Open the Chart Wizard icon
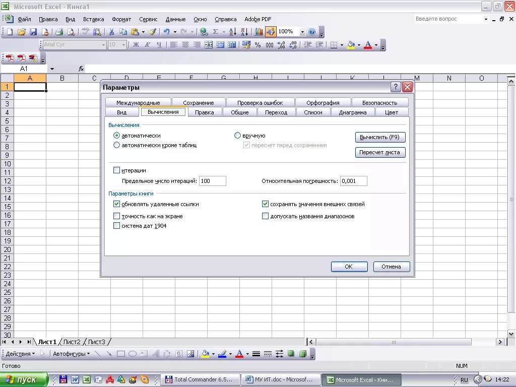516x387 pixels. click(x=259, y=32)
